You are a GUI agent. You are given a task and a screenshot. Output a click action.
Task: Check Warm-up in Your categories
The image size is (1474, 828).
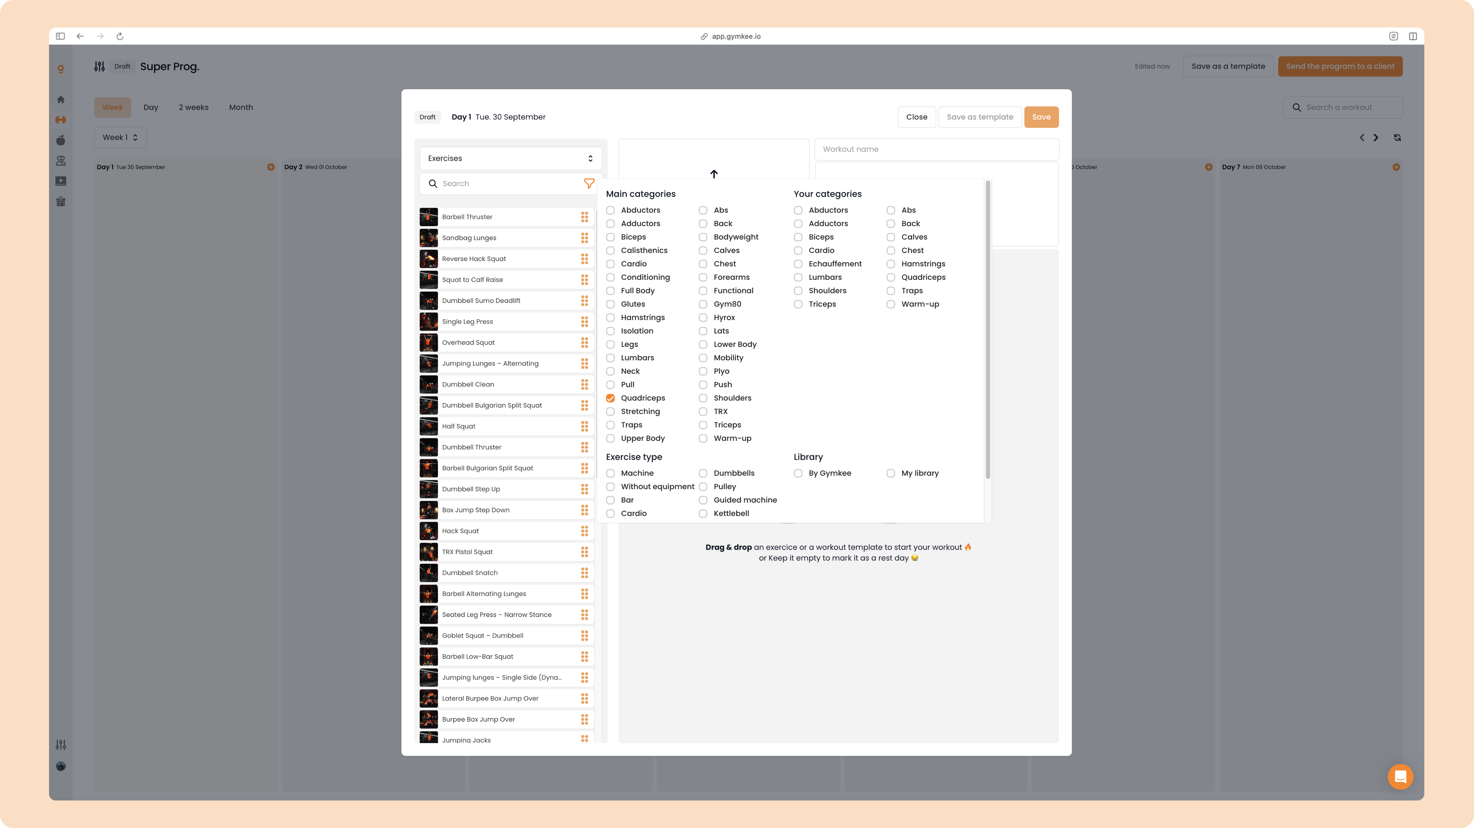click(891, 304)
